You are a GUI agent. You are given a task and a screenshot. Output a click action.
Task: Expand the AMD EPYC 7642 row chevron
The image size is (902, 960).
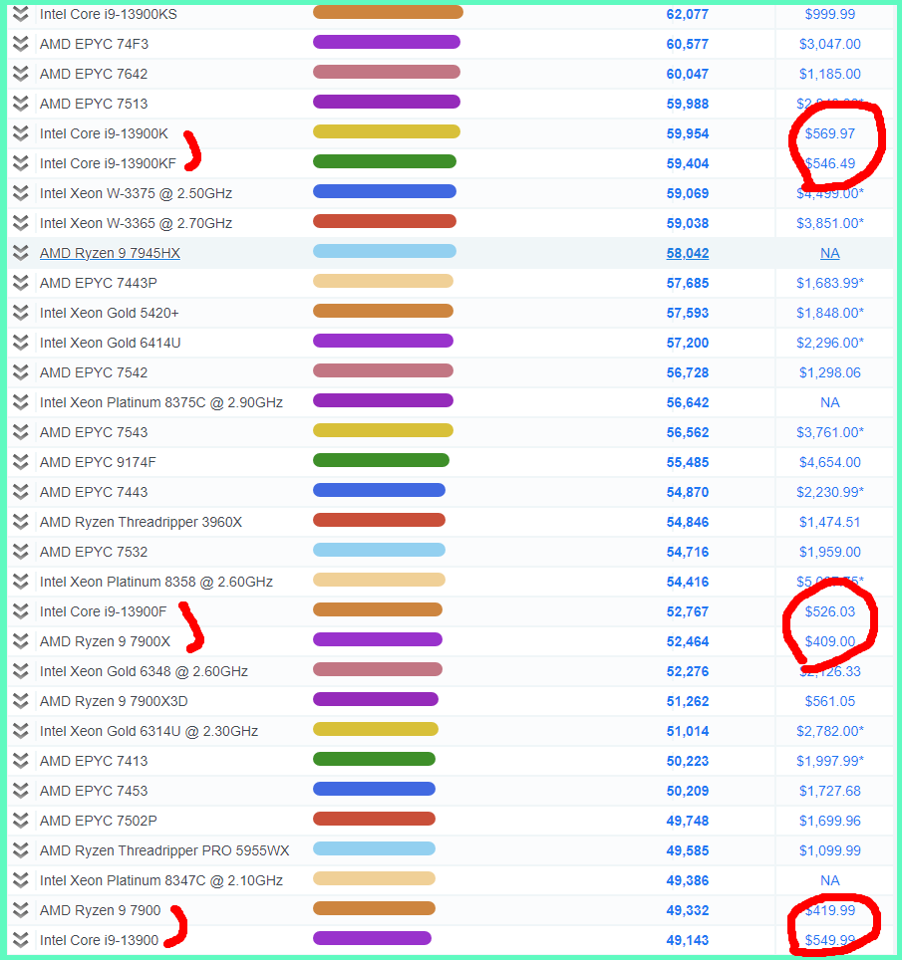(x=21, y=74)
